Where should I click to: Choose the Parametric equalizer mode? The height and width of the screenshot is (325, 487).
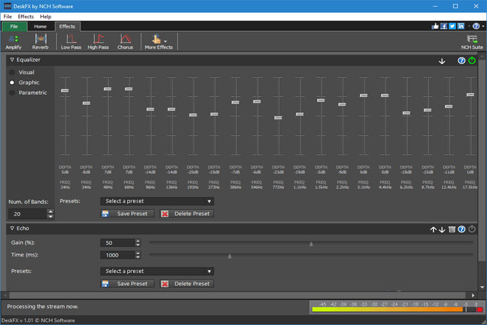(x=12, y=92)
